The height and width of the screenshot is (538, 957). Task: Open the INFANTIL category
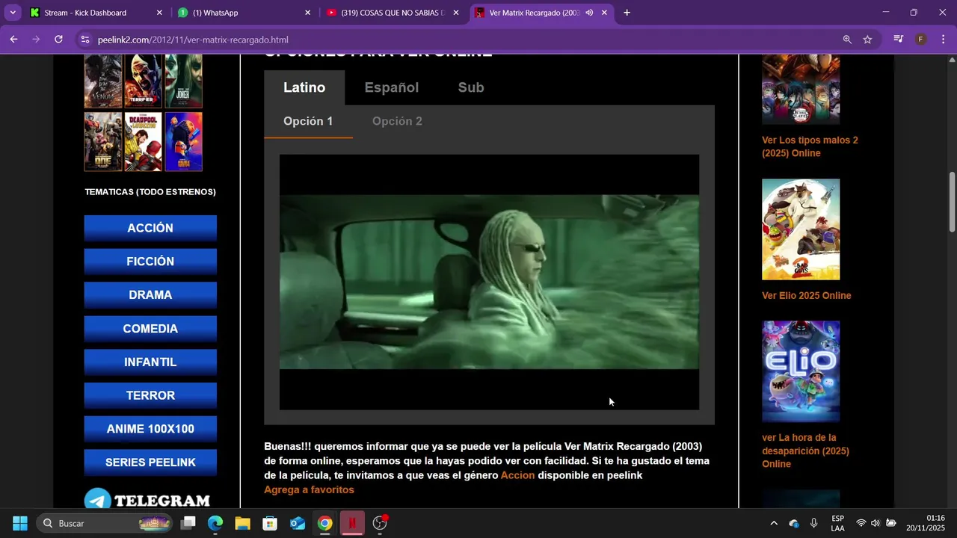tap(150, 362)
